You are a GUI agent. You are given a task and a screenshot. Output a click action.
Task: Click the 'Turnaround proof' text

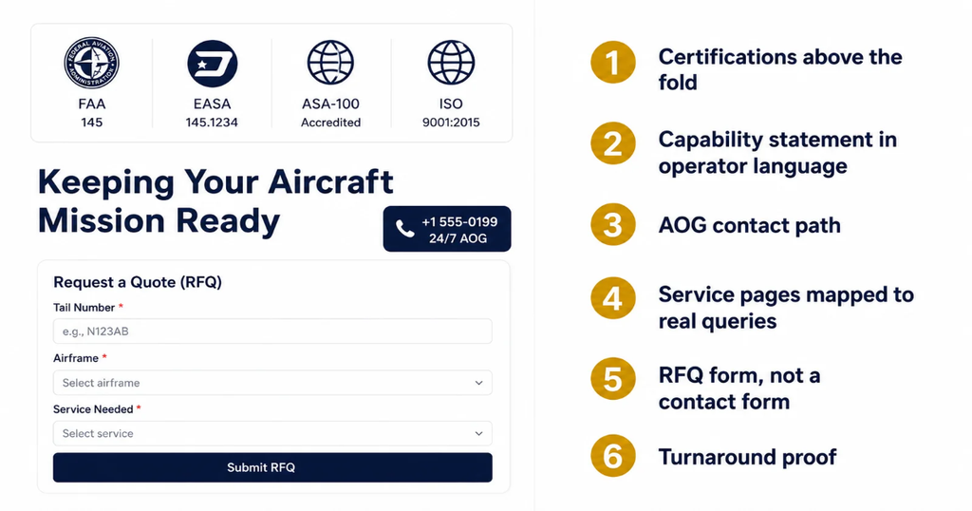click(x=747, y=457)
